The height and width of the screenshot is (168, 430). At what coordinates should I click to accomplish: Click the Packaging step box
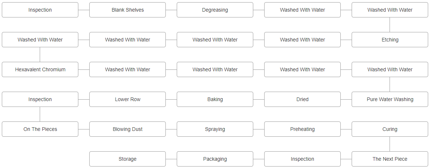215,159
